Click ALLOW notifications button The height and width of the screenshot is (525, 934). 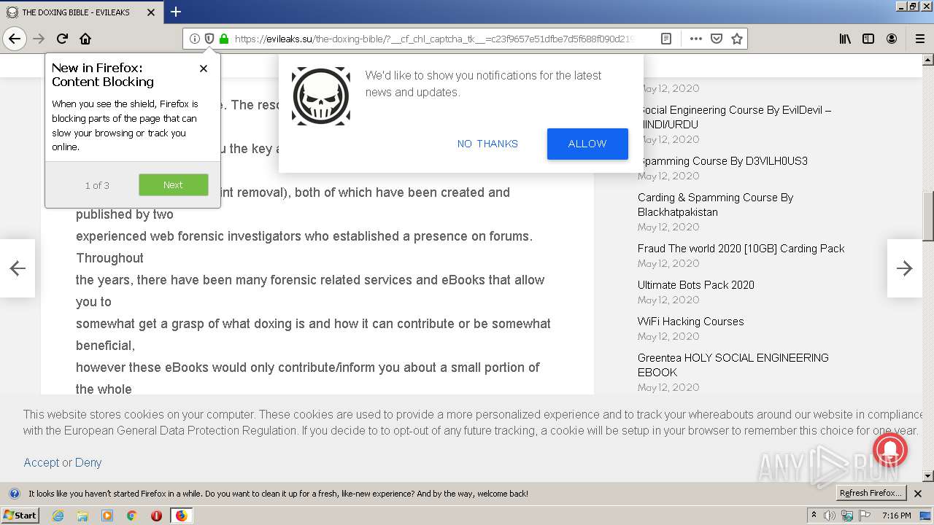coord(587,144)
